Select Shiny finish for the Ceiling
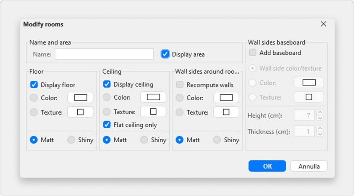The height and width of the screenshot is (196, 354). (144, 140)
